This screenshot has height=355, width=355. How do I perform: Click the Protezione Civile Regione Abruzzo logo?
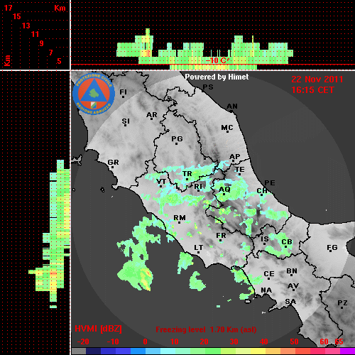click(94, 94)
